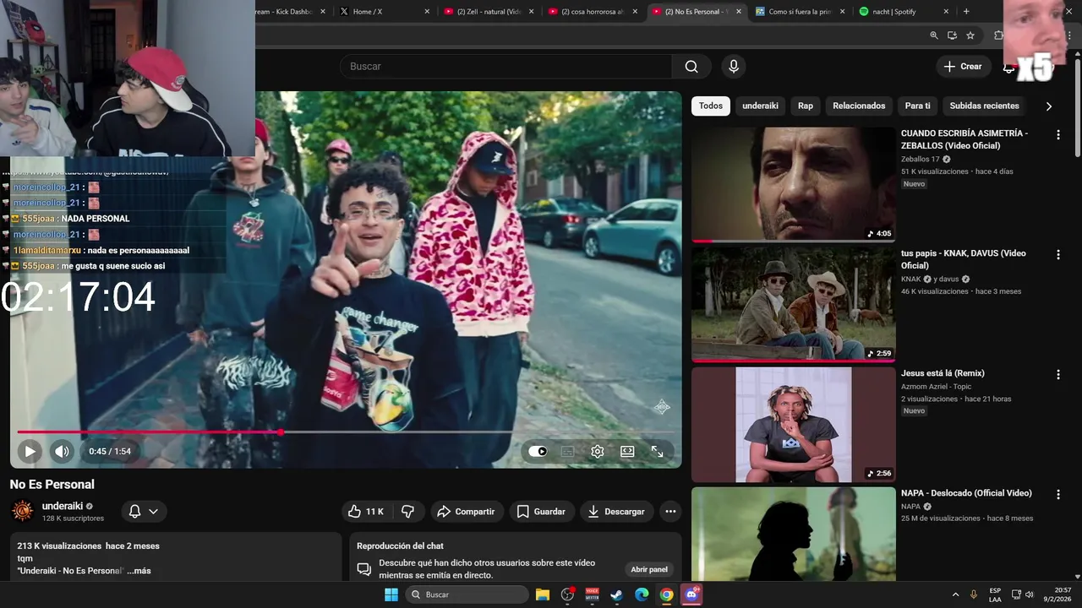Switch to the Como si fuera la prim browser tab
Screen dimensions: 1082x608
801,12
